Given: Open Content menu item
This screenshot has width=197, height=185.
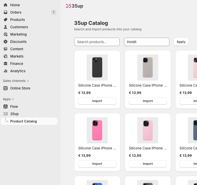Looking at the screenshot, I should (17, 49).
